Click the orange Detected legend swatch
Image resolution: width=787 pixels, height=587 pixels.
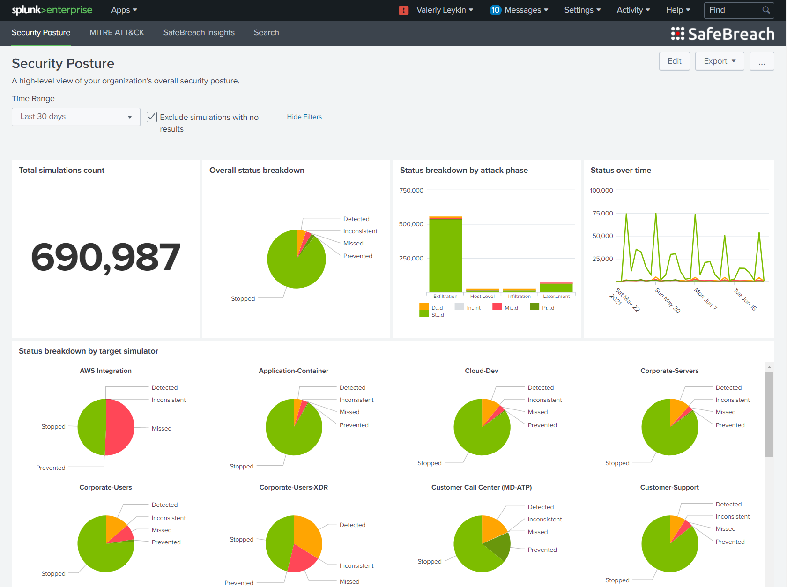(424, 307)
